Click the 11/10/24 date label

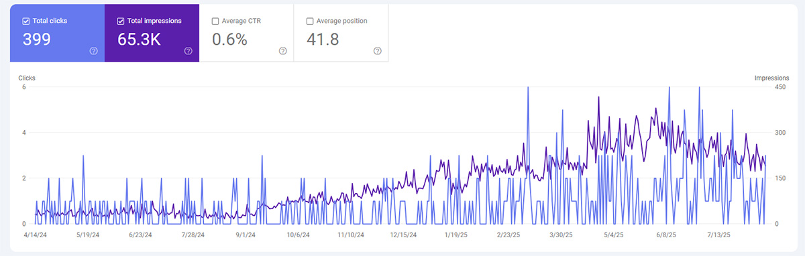pos(350,235)
